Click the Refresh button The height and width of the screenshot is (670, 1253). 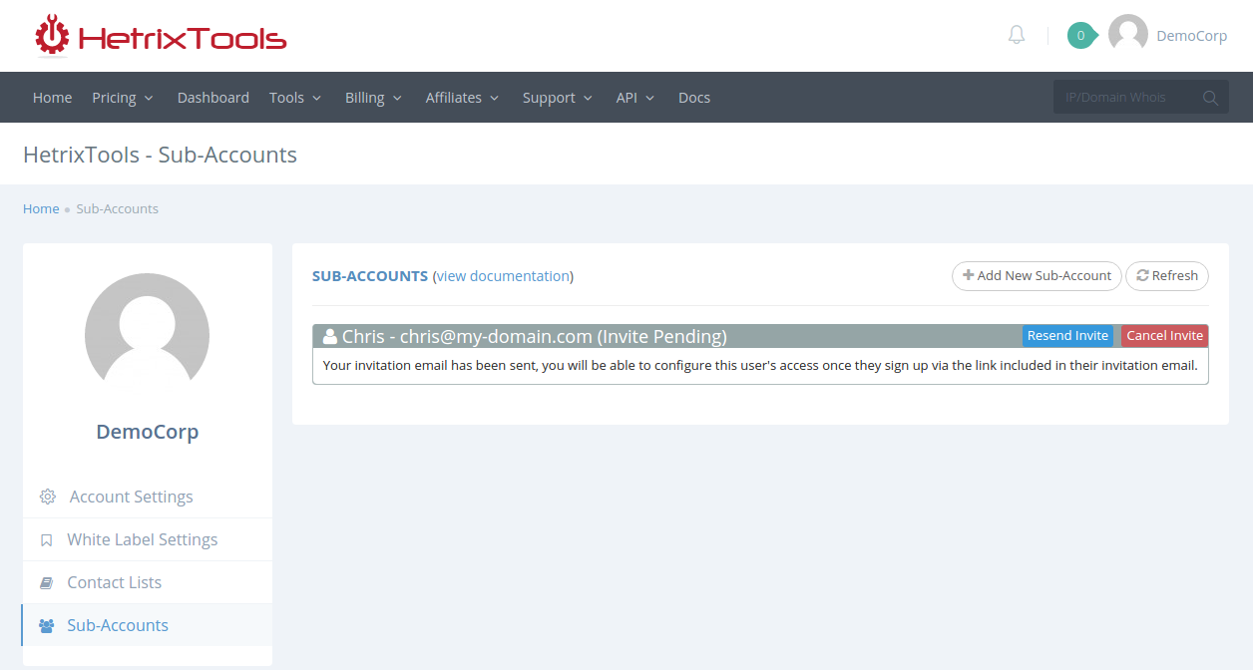coord(1167,276)
